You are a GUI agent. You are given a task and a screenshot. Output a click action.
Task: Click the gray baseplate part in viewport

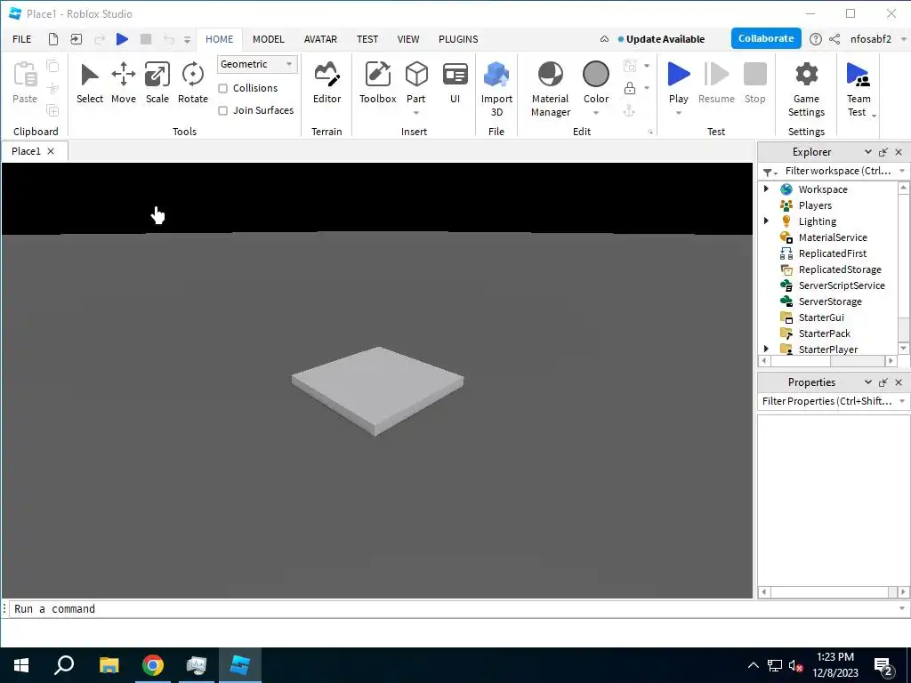point(377,391)
